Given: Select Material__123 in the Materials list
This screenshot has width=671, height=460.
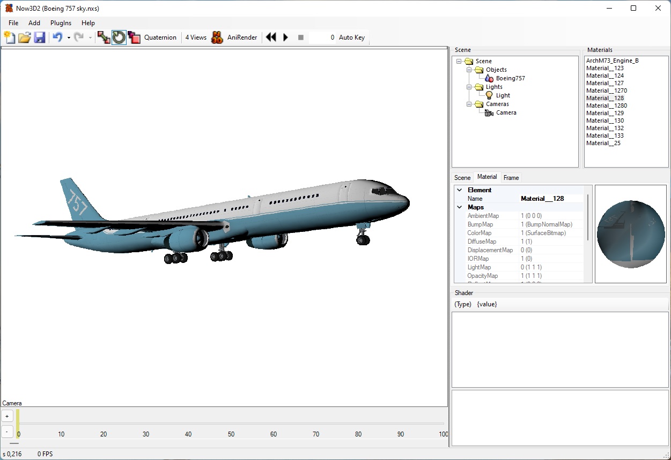Looking at the screenshot, I should coord(605,68).
